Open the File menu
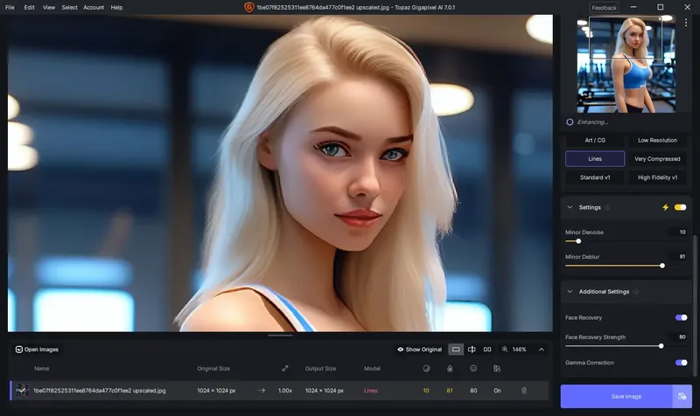Viewport: 700px width, 416px height. [x=10, y=8]
